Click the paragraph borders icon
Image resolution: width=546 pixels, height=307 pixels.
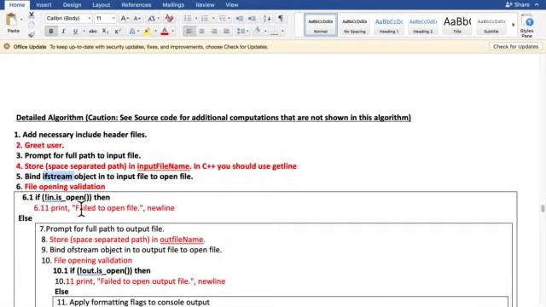tap(275, 32)
